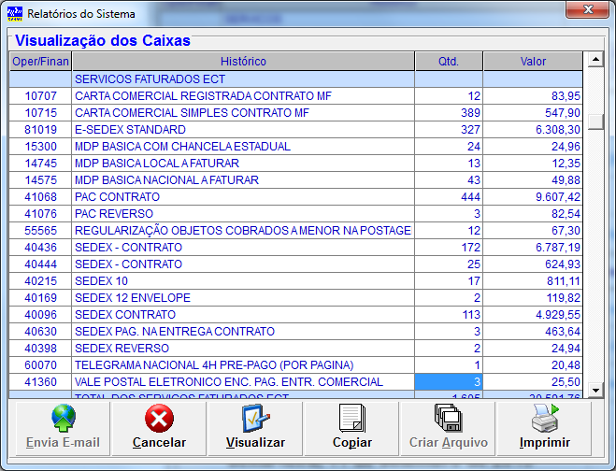Click operation code 41360
The image size is (616, 471).
[x=41, y=382]
